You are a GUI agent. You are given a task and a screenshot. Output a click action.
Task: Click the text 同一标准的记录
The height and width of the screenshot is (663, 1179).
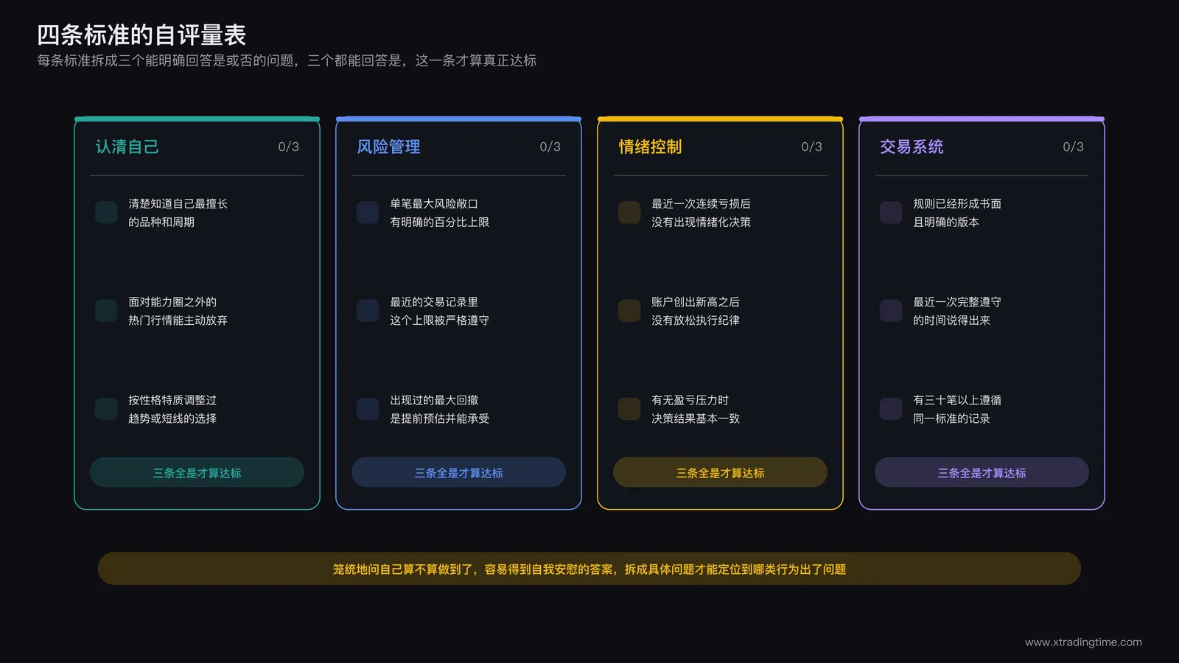click(x=951, y=418)
